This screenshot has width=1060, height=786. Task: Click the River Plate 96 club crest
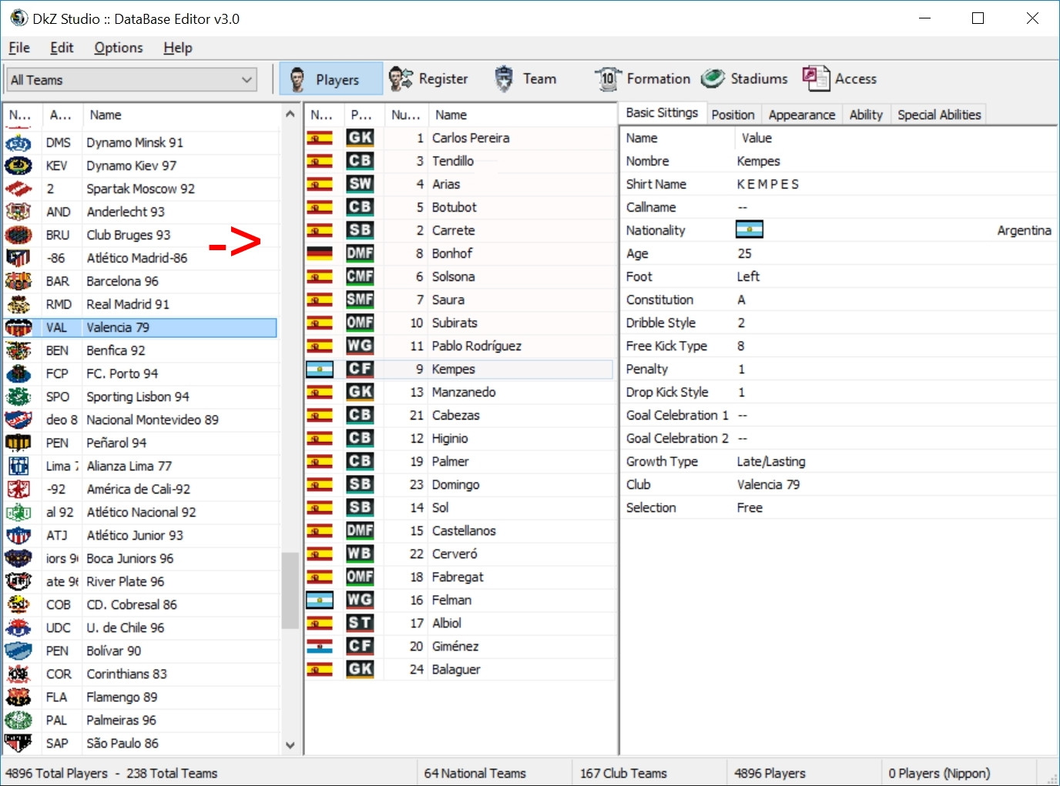[x=18, y=581]
